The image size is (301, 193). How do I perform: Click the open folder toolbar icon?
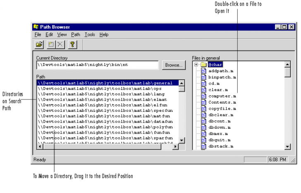click(39, 45)
